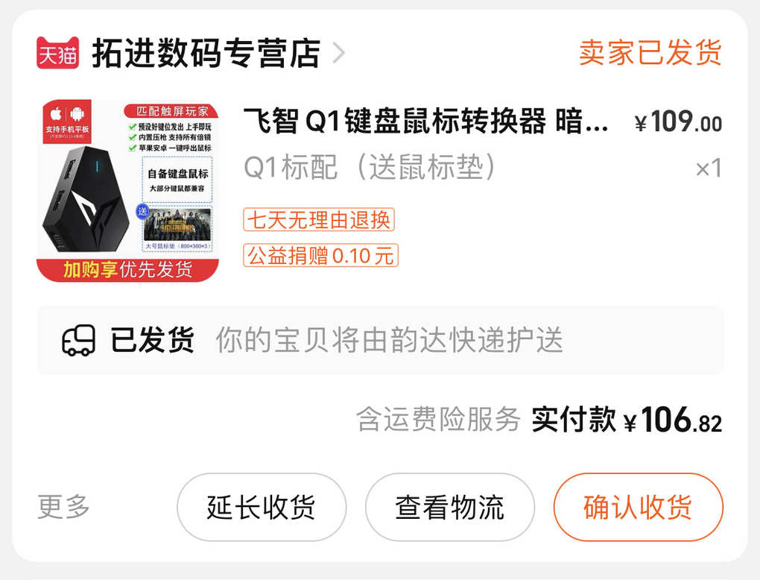The image size is (760, 580).
Task: Expand the 更多 options menu
Action: [63, 507]
